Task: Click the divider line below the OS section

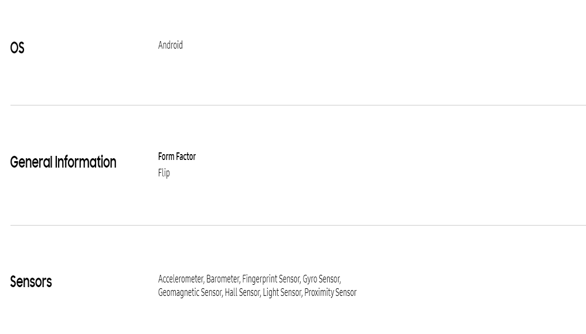Action: click(x=298, y=105)
